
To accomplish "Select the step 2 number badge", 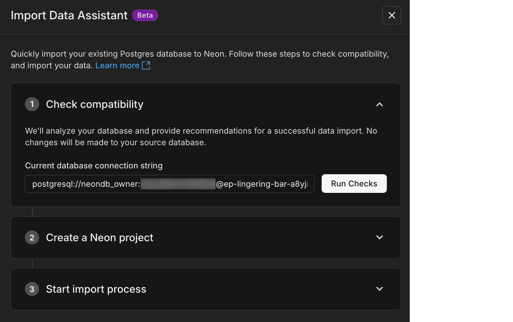I will (x=32, y=238).
